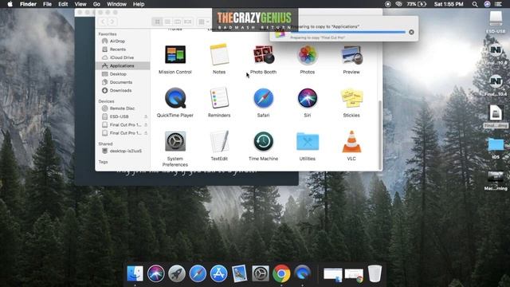Switch Finder to column view

[x=178, y=22]
